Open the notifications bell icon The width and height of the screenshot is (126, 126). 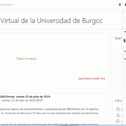[120, 5]
